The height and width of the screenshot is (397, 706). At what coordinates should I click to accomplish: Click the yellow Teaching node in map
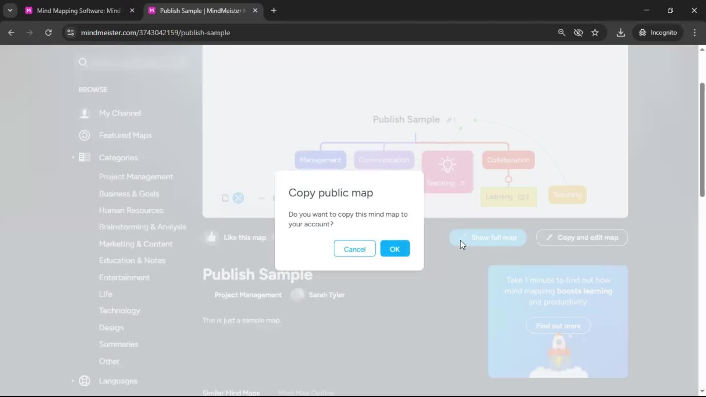point(567,195)
